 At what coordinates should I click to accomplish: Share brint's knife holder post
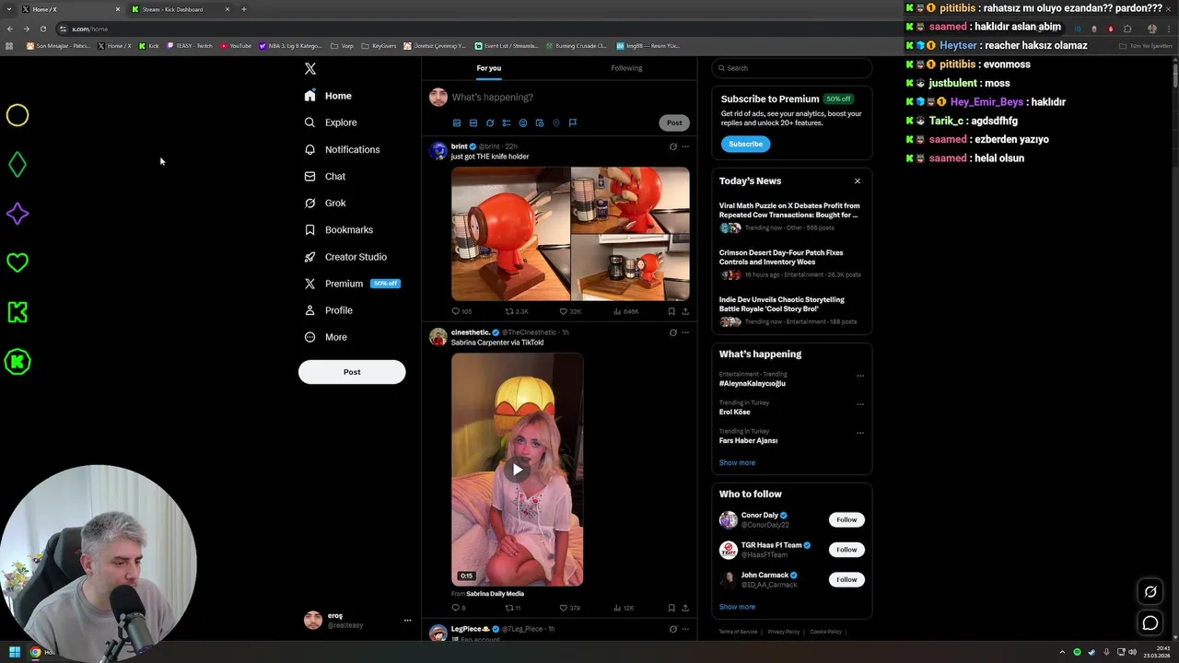685,311
